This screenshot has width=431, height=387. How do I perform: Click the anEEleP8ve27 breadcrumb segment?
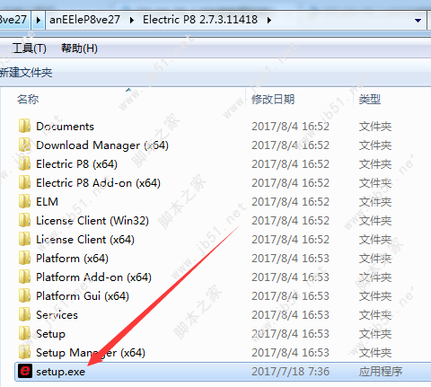coord(85,20)
